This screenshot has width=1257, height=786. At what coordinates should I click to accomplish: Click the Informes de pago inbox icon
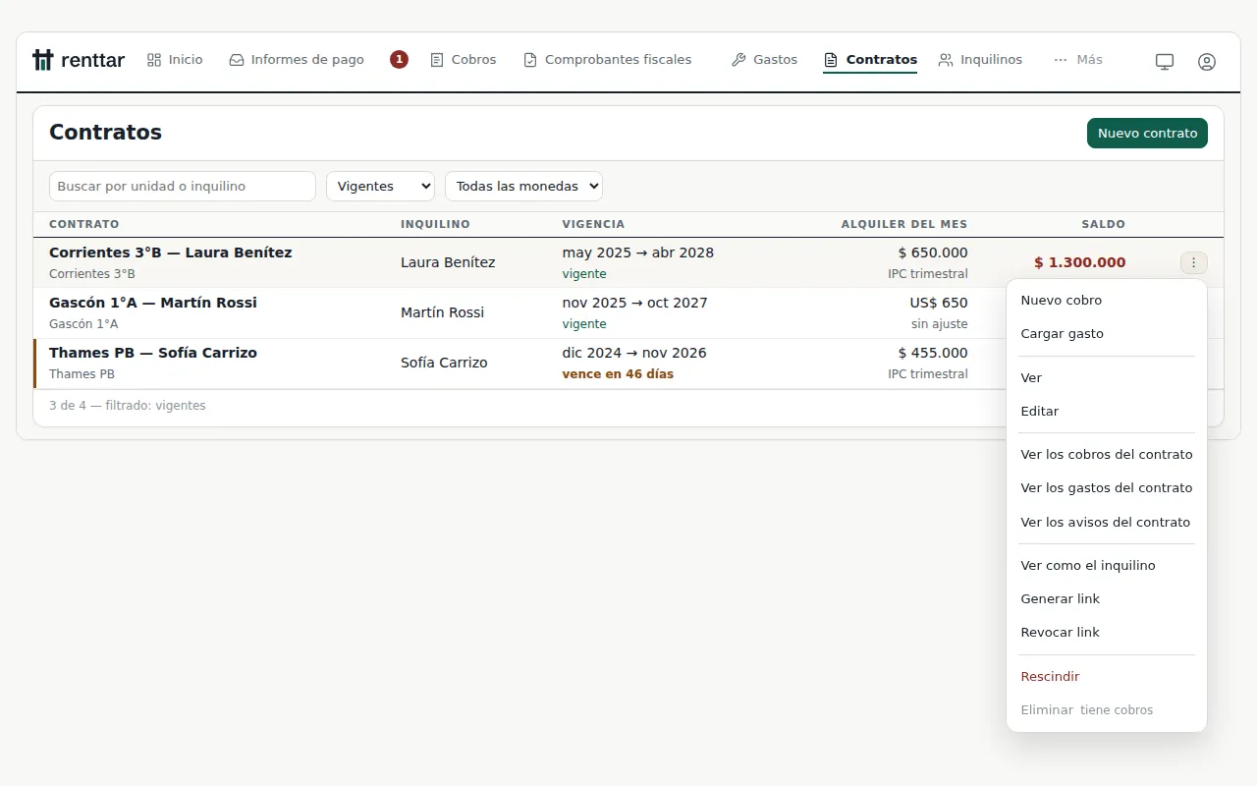click(x=237, y=60)
